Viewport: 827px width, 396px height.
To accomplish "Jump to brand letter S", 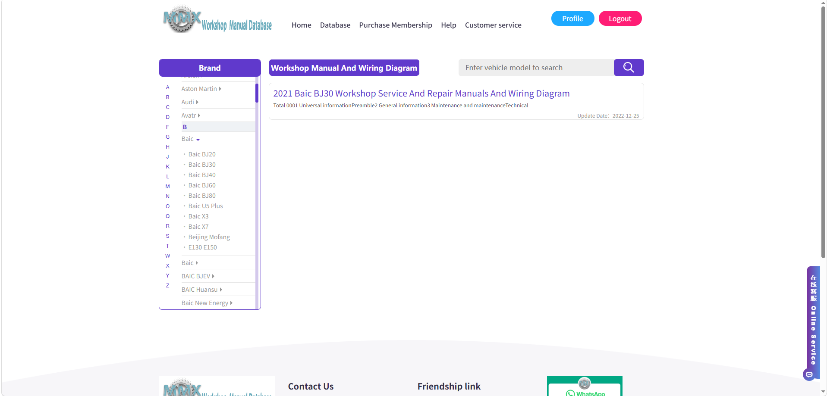I will point(168,236).
